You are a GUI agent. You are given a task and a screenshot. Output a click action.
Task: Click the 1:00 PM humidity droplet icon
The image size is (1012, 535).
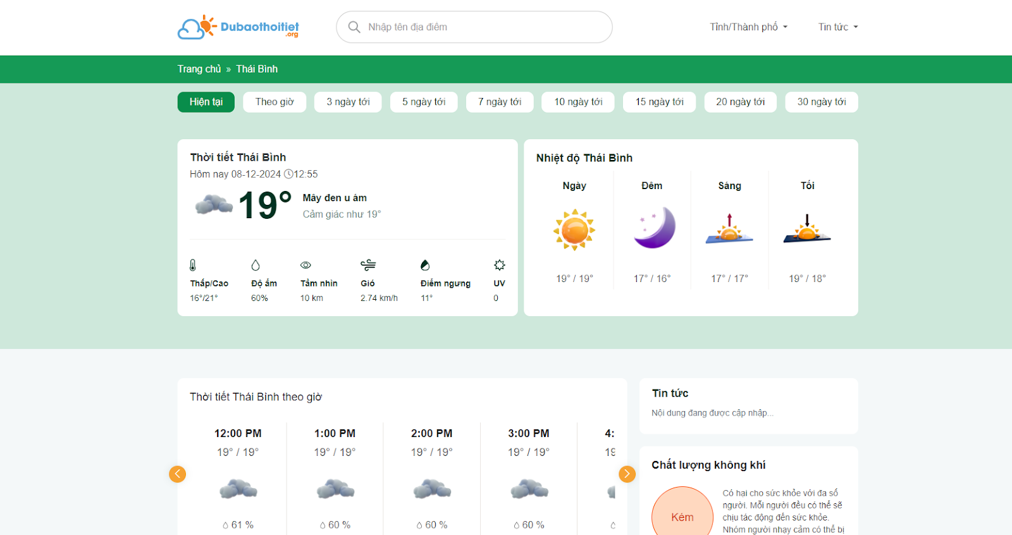tap(323, 525)
